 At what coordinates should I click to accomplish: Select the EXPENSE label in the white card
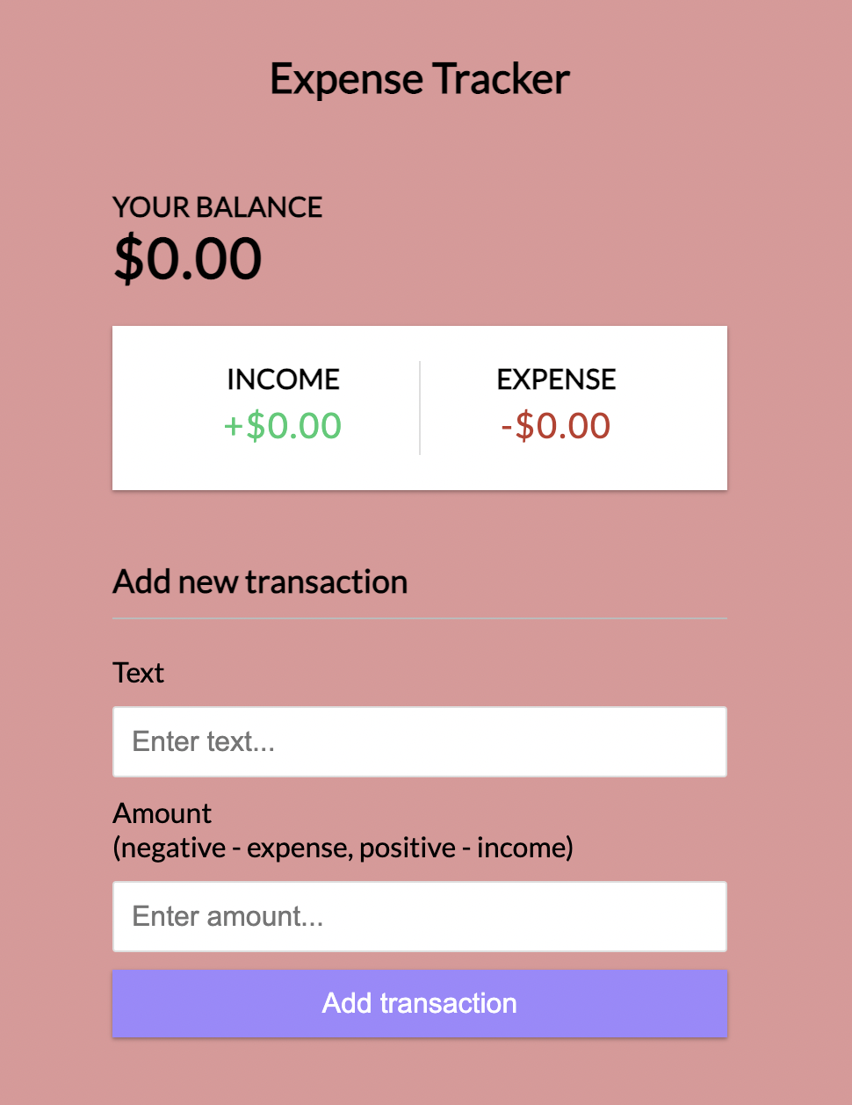click(557, 379)
